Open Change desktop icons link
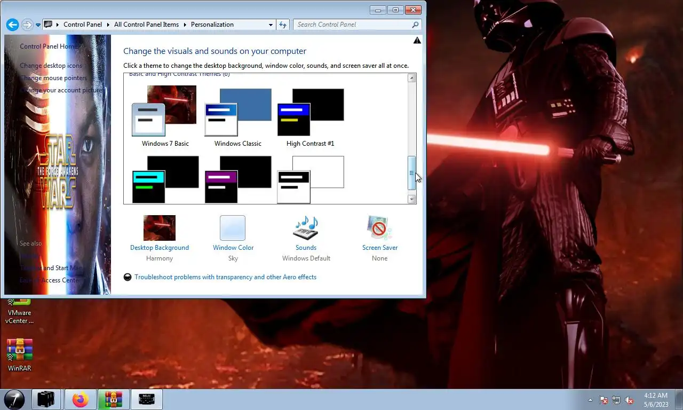This screenshot has width=683, height=410. [51, 66]
